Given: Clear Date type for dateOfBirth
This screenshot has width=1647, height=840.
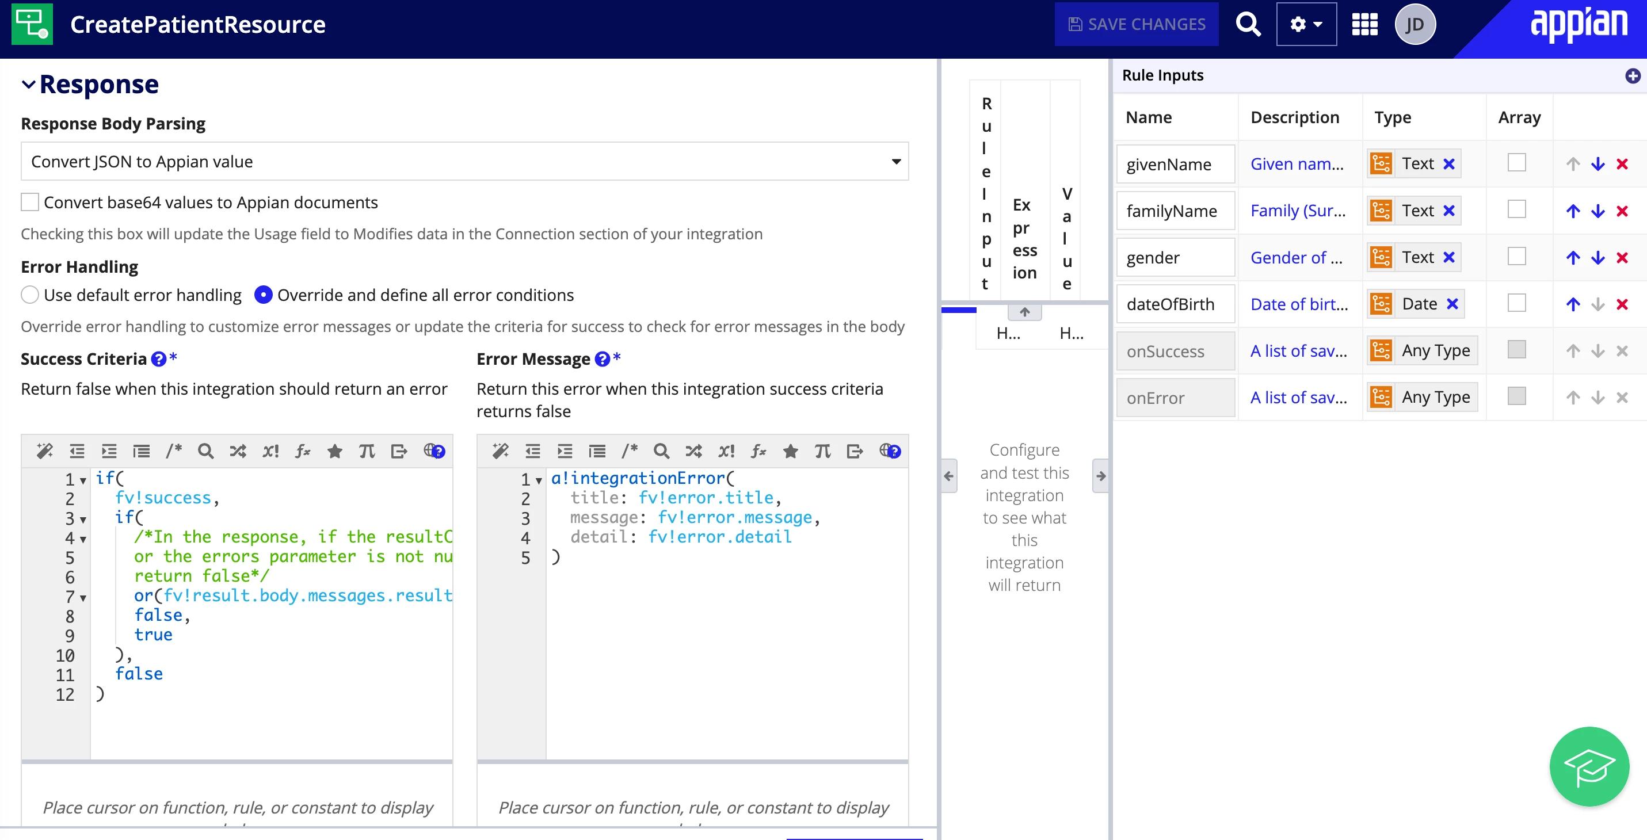Looking at the screenshot, I should (x=1452, y=304).
